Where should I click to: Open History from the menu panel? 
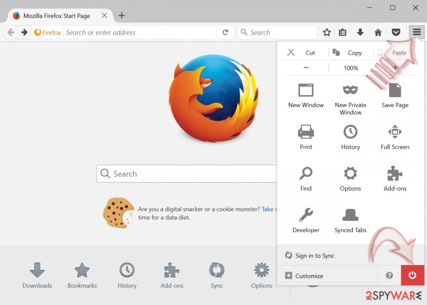coord(350,137)
